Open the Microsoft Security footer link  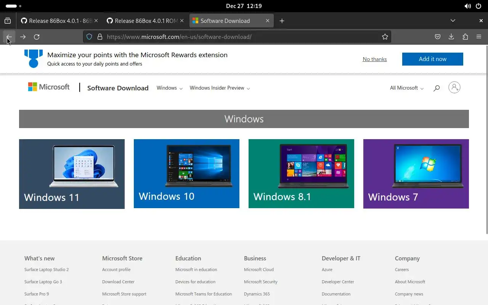[x=261, y=282]
